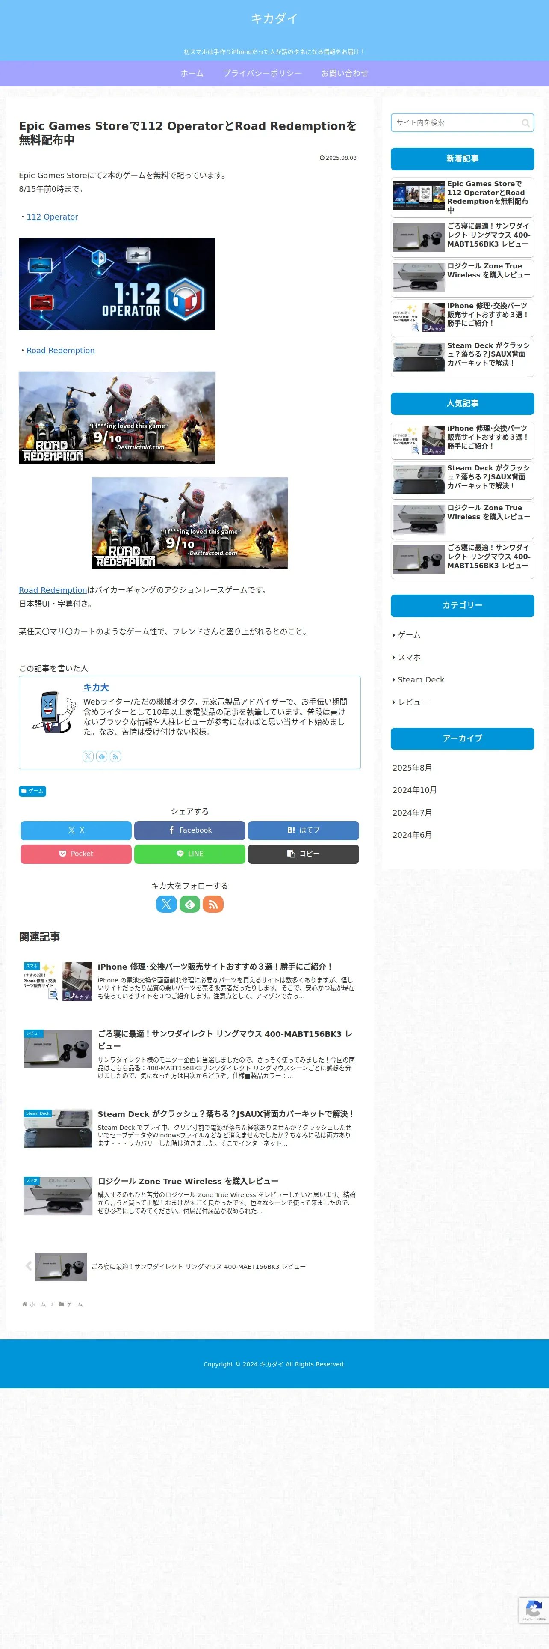Open the 112 Operator link
549x1649 pixels.
pyautogui.click(x=53, y=217)
